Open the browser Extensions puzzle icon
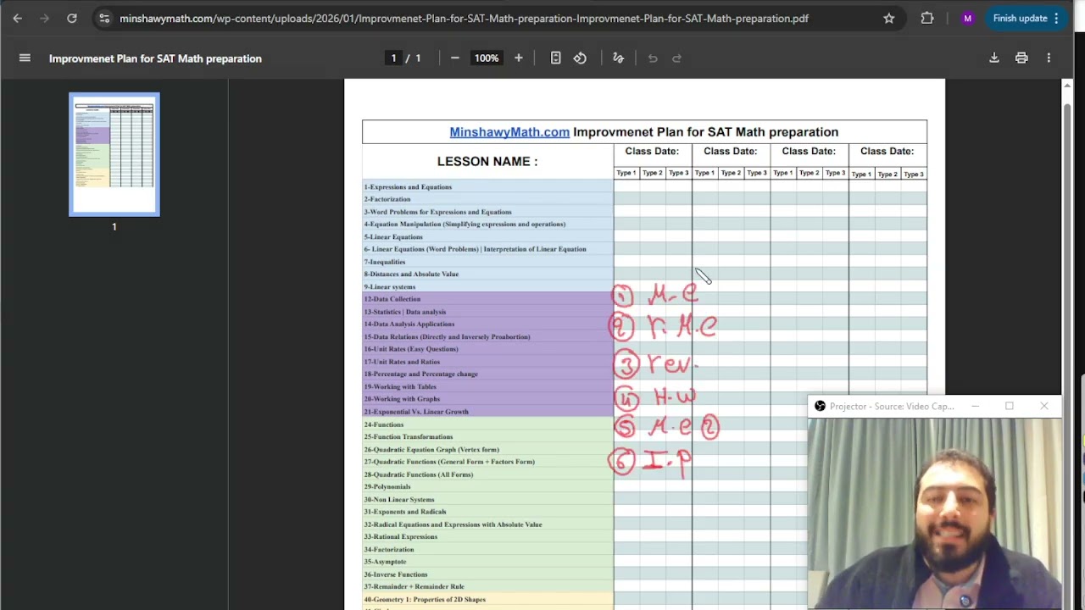 pos(927,18)
